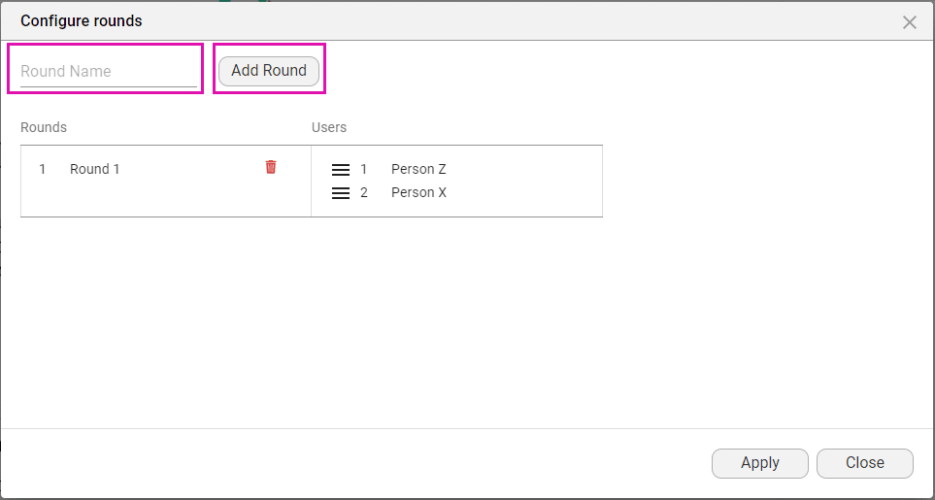935x500 pixels.
Task: Click empty space below Round 1 in rounds list
Action: pos(146,200)
